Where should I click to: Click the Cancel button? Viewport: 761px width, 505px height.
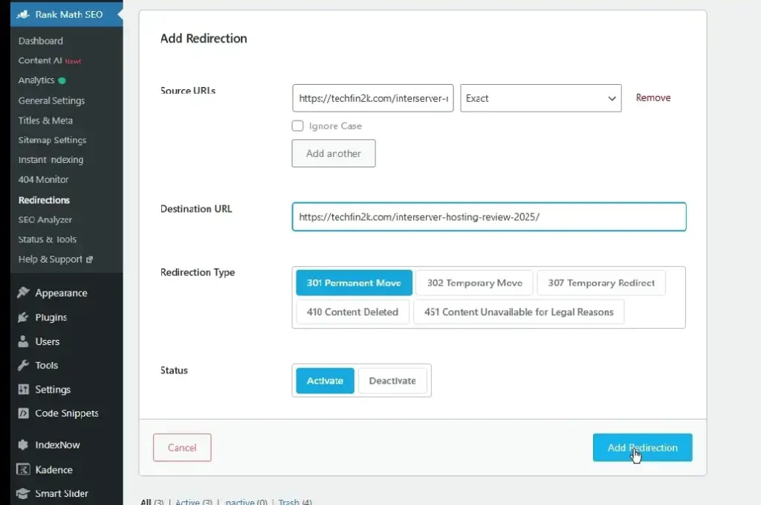pyautogui.click(x=182, y=447)
